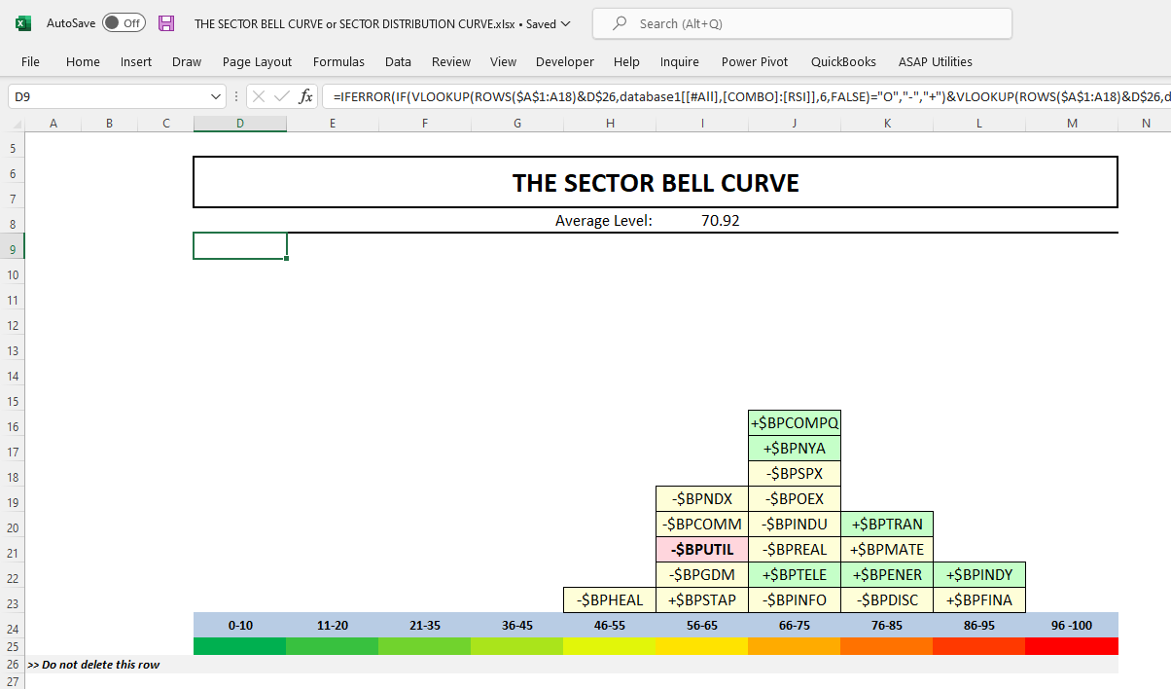
Task: Click the Insert Function fx icon
Action: 305,96
